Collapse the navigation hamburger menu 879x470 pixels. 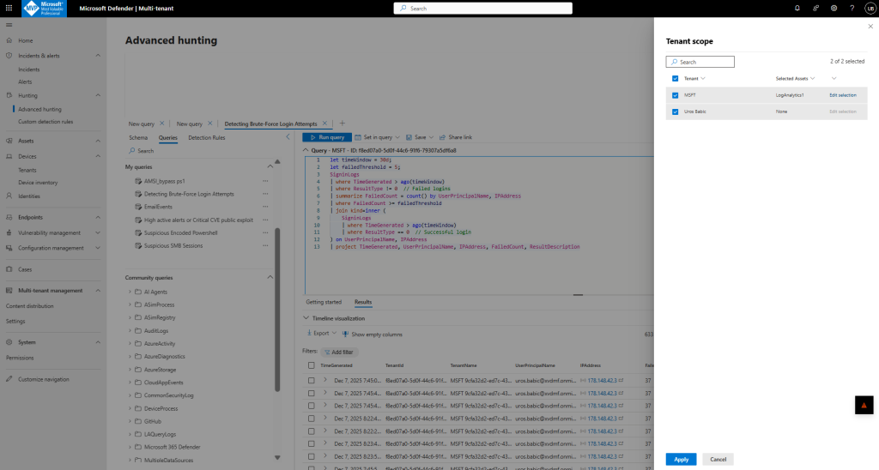tap(9, 25)
